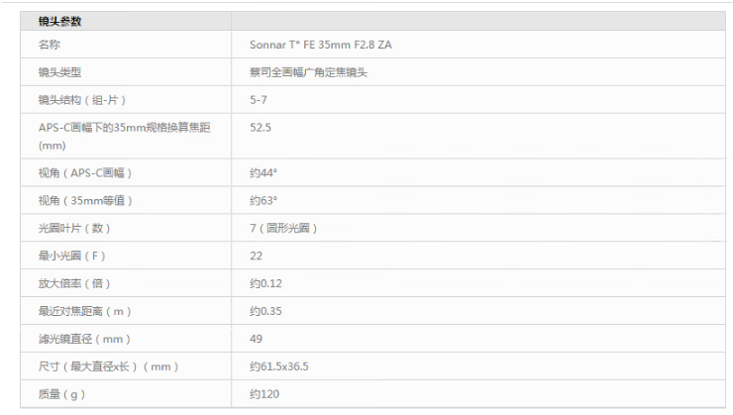This screenshot has height=415, width=733.
Task: Click the 约0.12 magnification value
Action: point(266,283)
